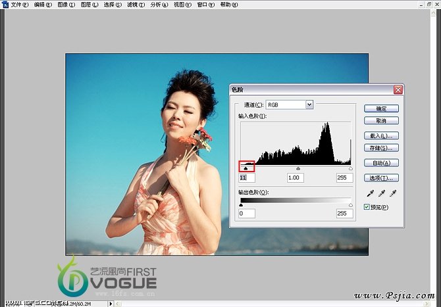
Task: Select the gray point eyedropper
Action: [382, 193]
